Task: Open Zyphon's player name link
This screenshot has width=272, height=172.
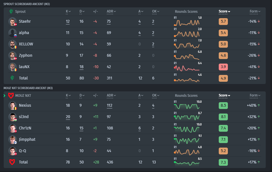Action: 26,56
